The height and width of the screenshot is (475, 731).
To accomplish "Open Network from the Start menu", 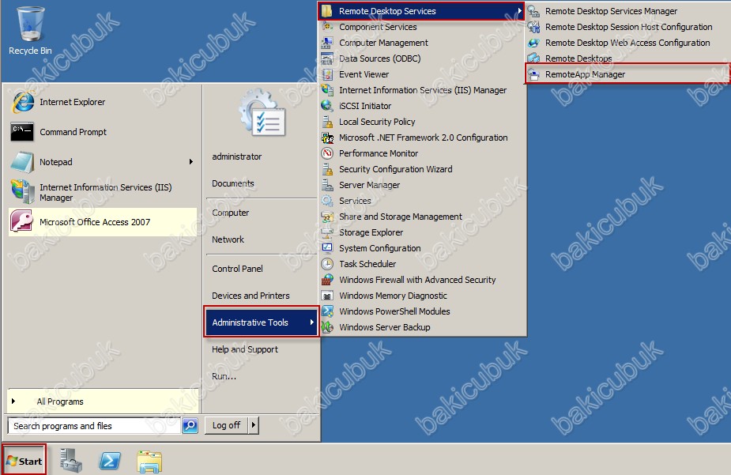I will (x=228, y=239).
